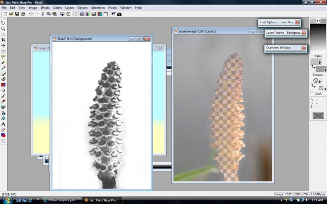The width and height of the screenshot is (327, 204).
Task: Click the context Help pointer icon
Action: click(113, 14)
